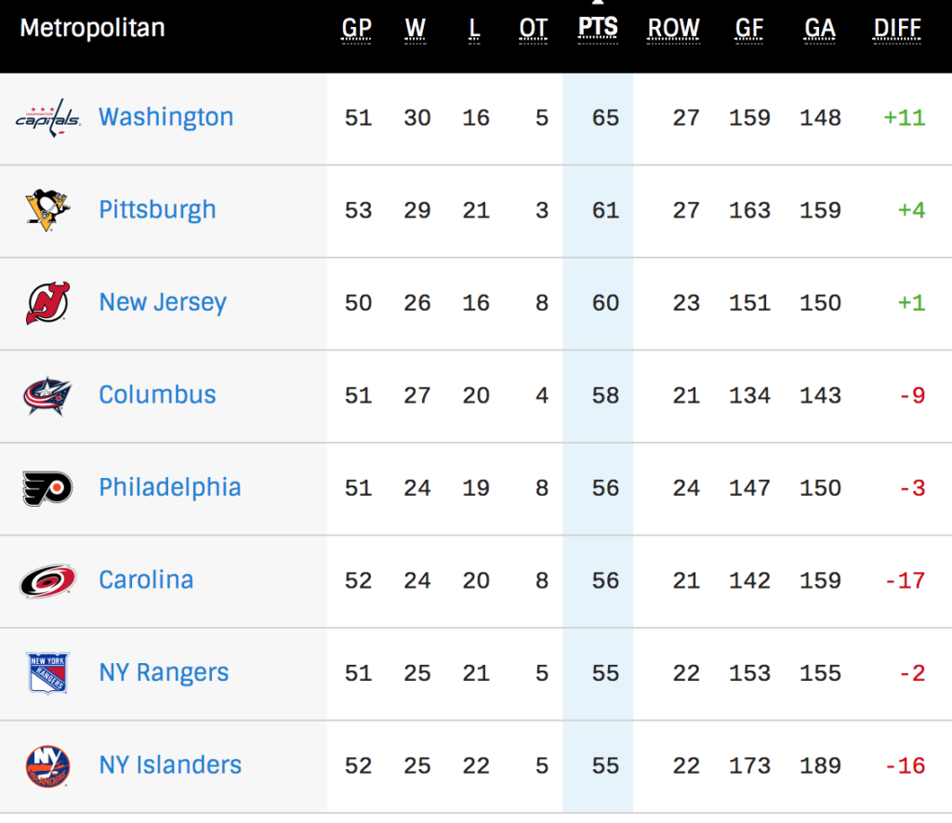Click the NY Rangers logo
This screenshot has height=823, width=952.
click(47, 672)
